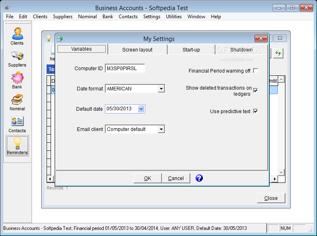Screen dimensions: 317x236
Task: Click the status bar financial period text
Action: [125, 228]
